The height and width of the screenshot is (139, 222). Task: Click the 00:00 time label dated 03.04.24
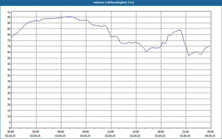(x=10, y=132)
